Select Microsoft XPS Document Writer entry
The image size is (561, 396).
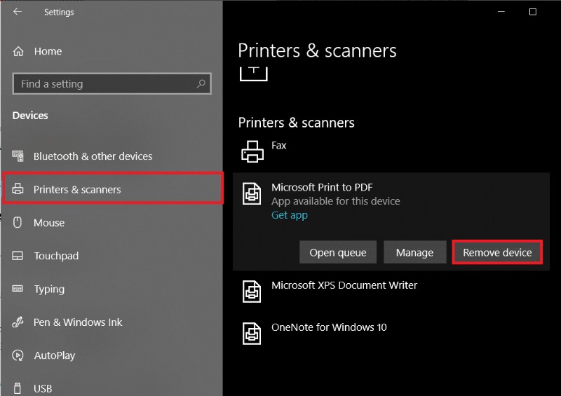coord(344,285)
